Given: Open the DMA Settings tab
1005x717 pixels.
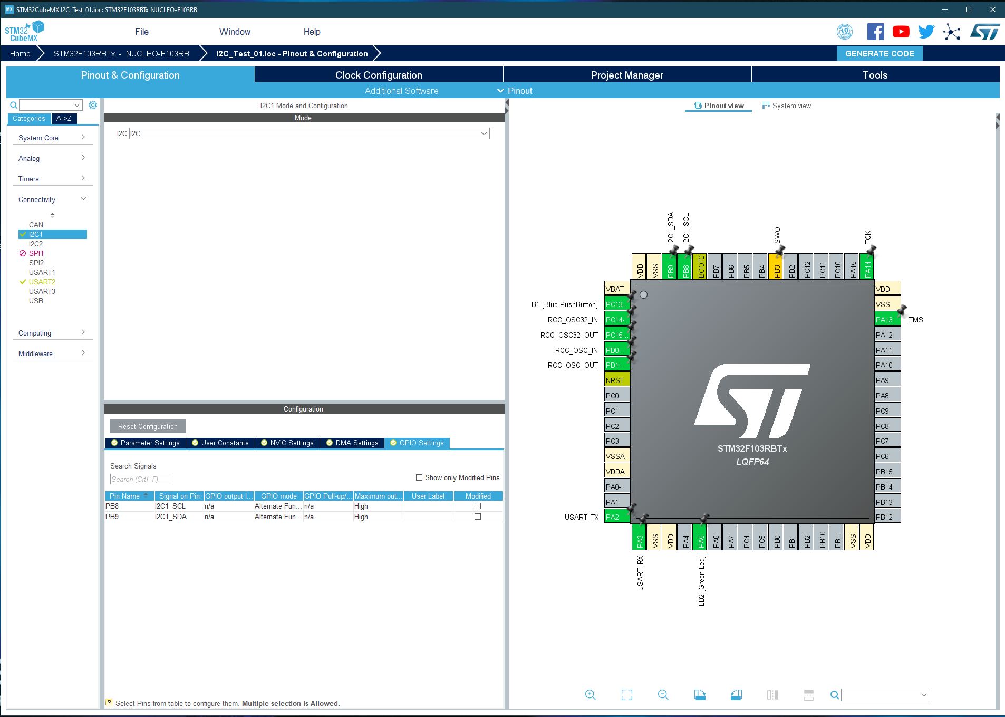Looking at the screenshot, I should 352,443.
